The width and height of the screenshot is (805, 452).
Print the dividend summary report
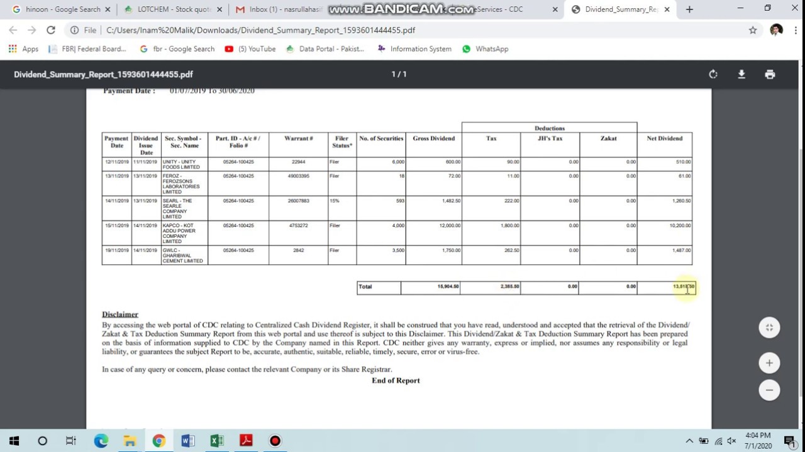coord(770,74)
